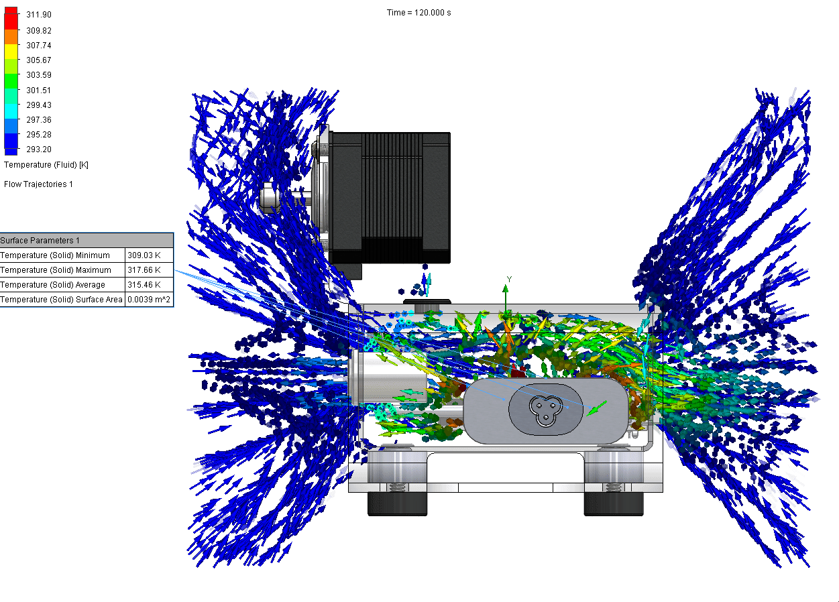
Task: Select the Temperature (Fluid) [K] legend title
Action: [x=46, y=165]
